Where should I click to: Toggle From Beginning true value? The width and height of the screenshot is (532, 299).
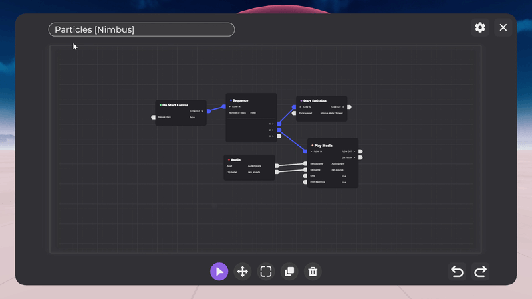tap(344, 182)
